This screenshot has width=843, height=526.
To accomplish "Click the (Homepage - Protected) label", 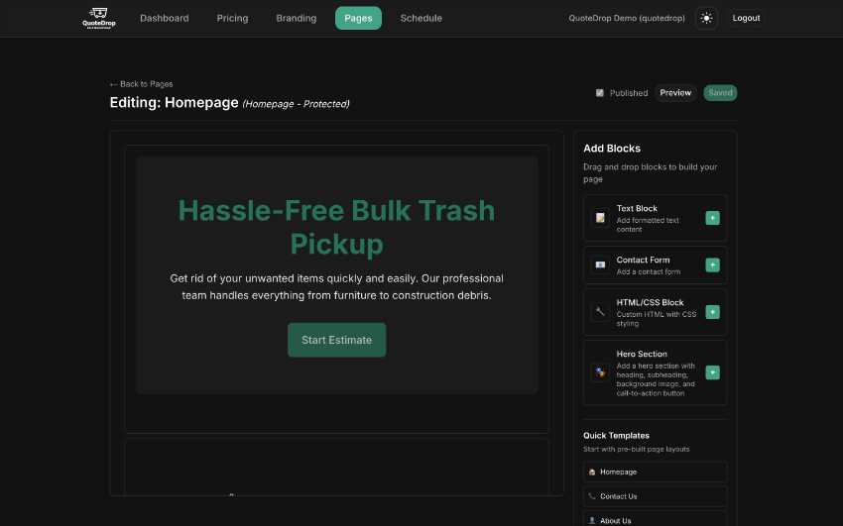I will 296,104.
